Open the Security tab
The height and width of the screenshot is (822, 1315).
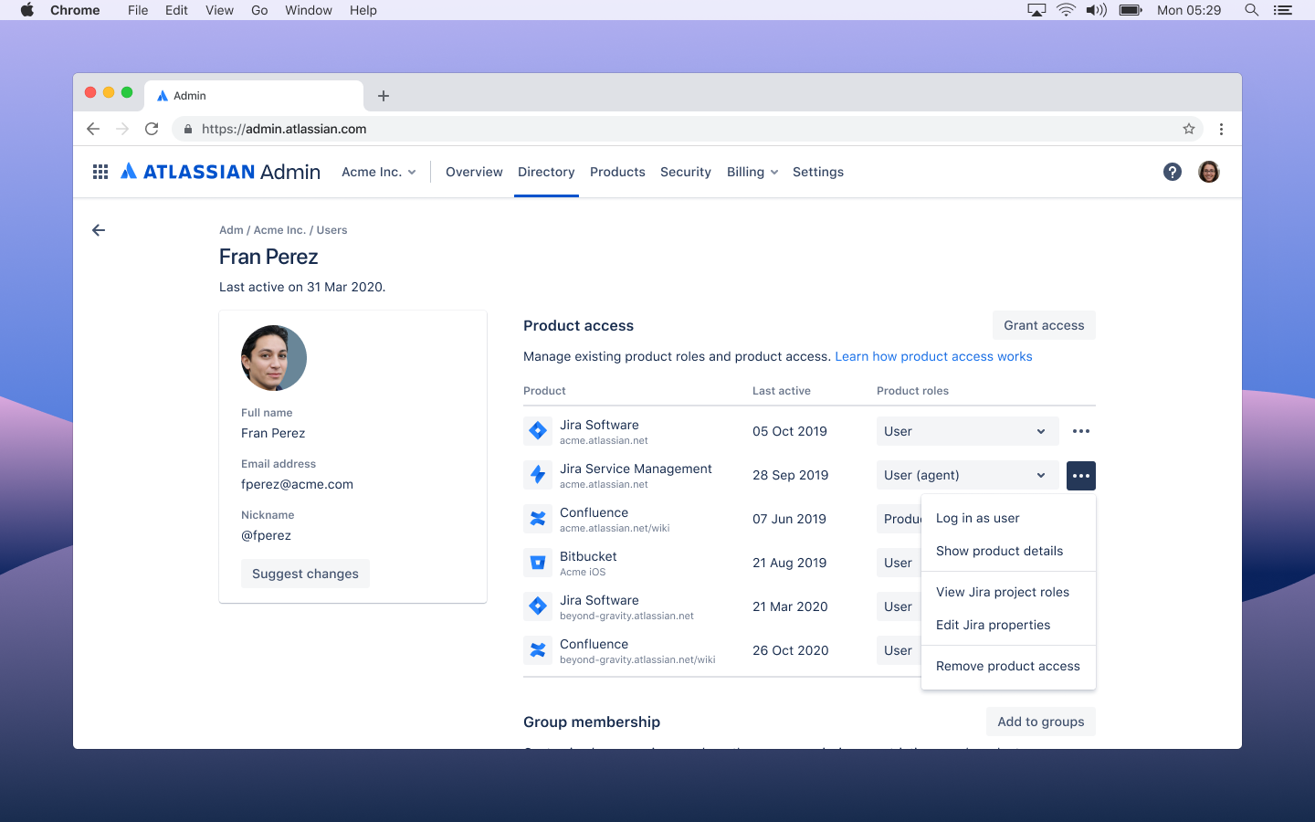click(686, 172)
